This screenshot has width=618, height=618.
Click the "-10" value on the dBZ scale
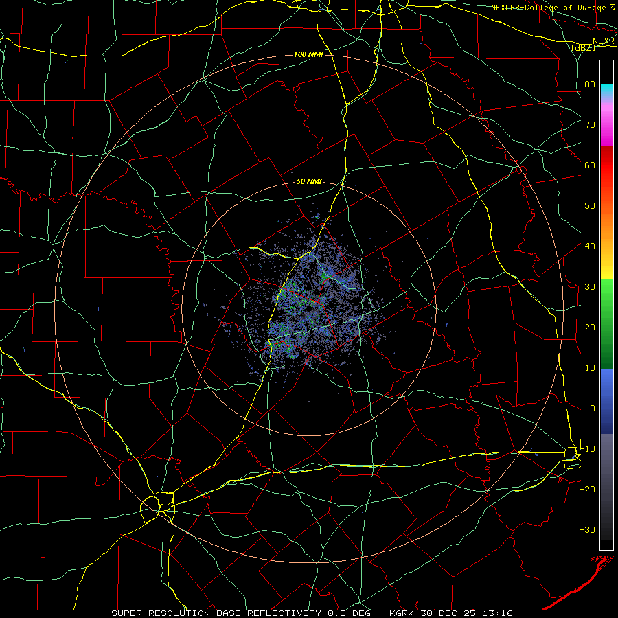[x=587, y=448]
